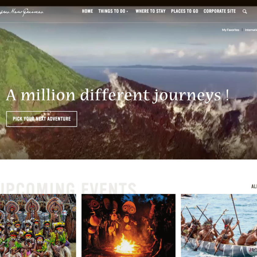Open the Places To Go section
Image resolution: width=257 pixels, height=257 pixels.
point(184,11)
